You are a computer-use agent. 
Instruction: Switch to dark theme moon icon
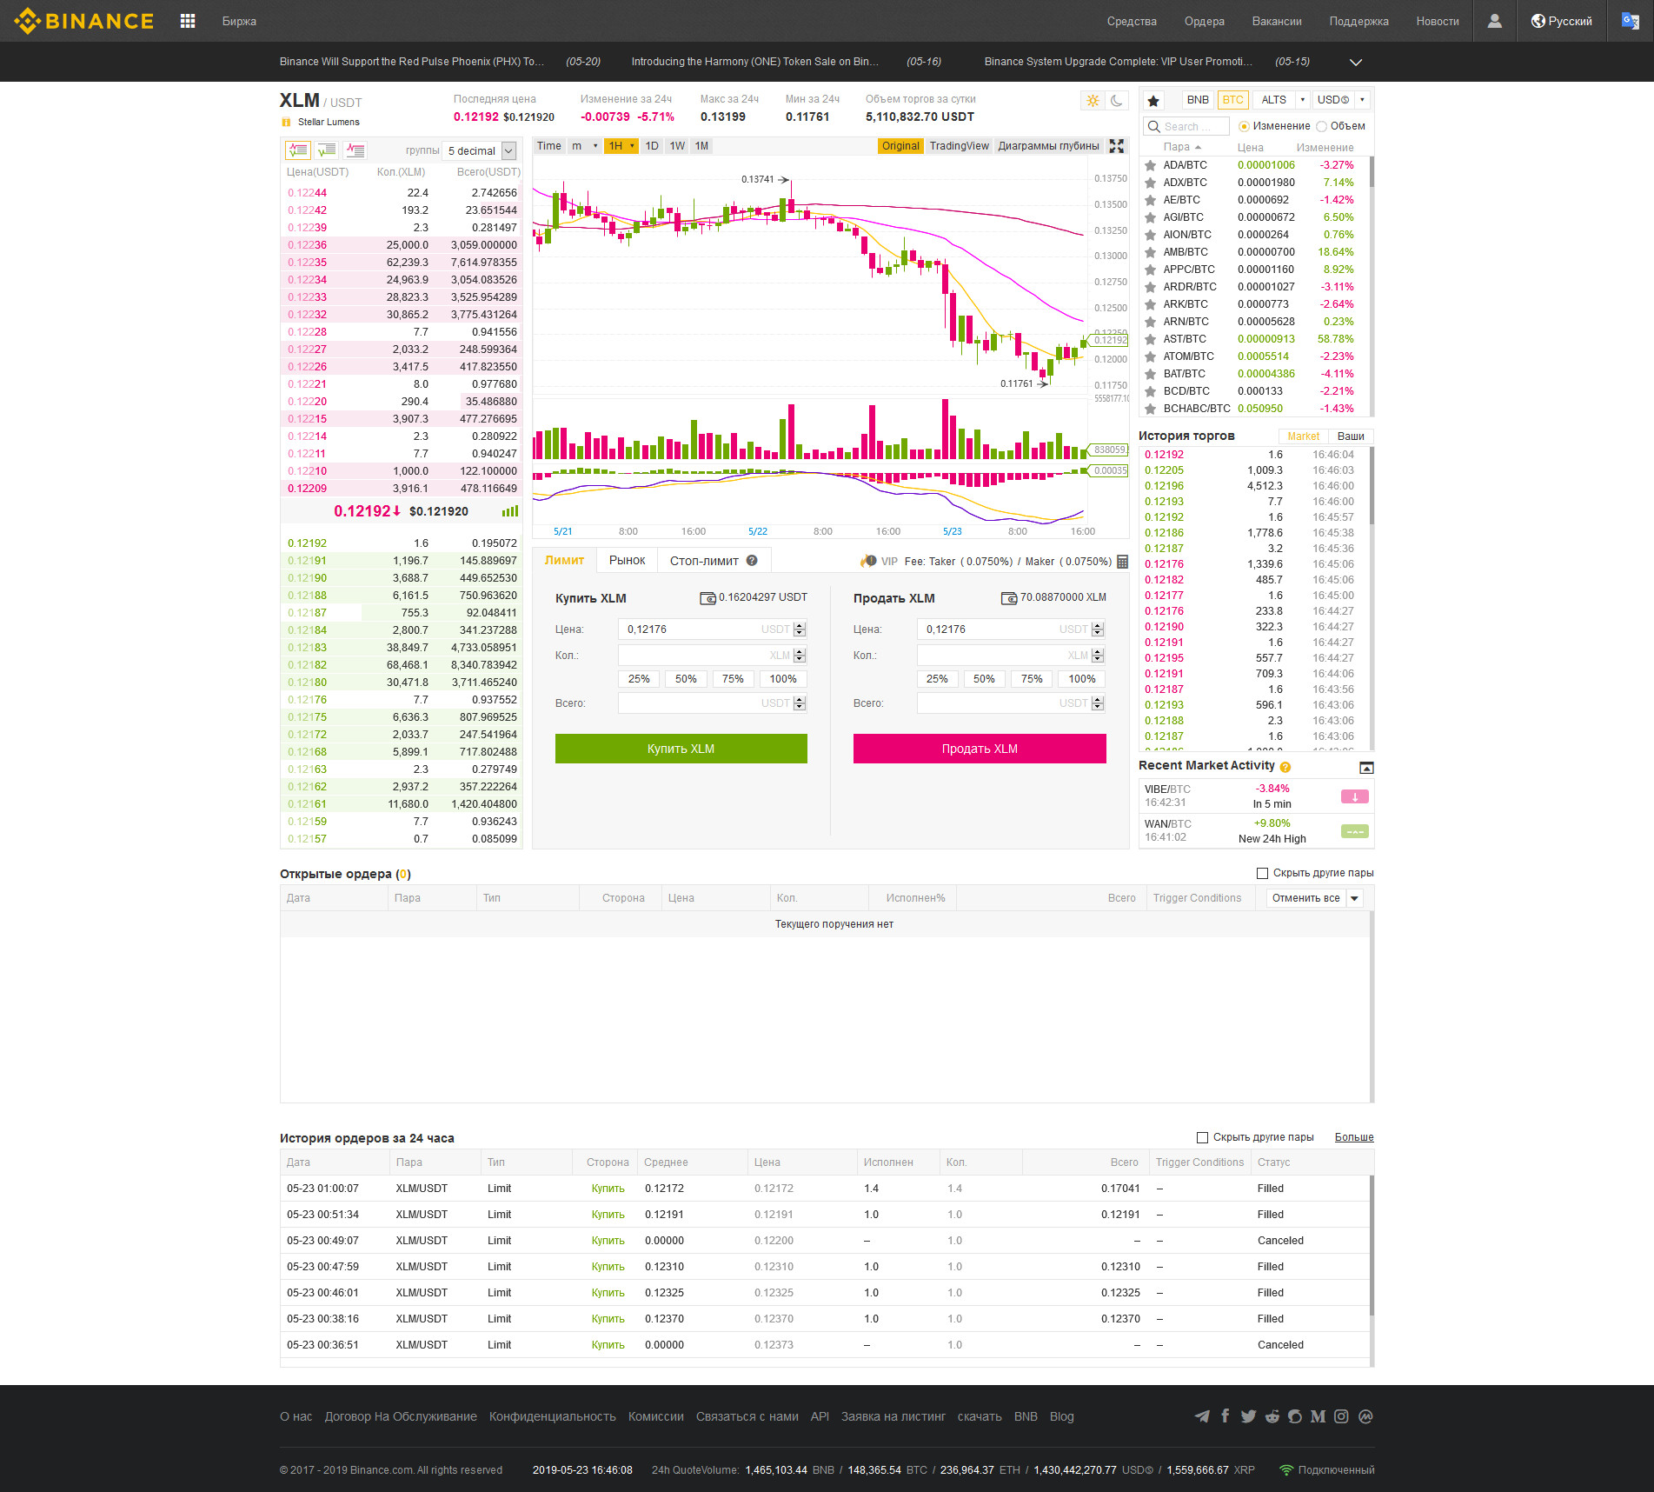pyautogui.click(x=1117, y=101)
